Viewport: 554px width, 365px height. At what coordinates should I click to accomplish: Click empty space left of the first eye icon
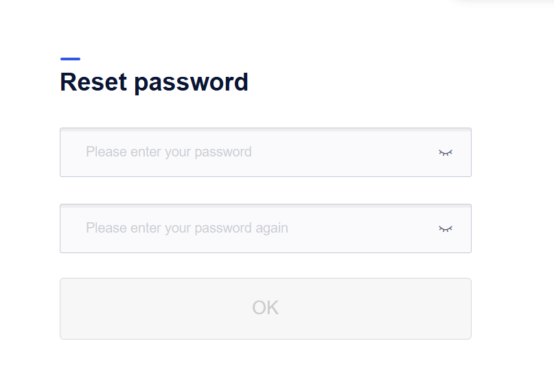(345, 152)
